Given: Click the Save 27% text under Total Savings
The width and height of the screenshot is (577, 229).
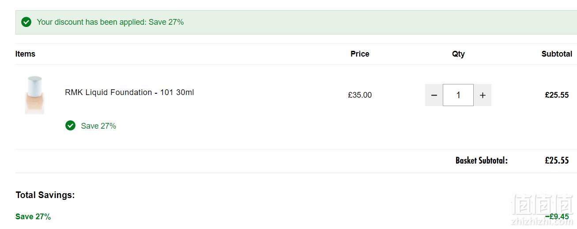Looking at the screenshot, I should pyautogui.click(x=33, y=217).
